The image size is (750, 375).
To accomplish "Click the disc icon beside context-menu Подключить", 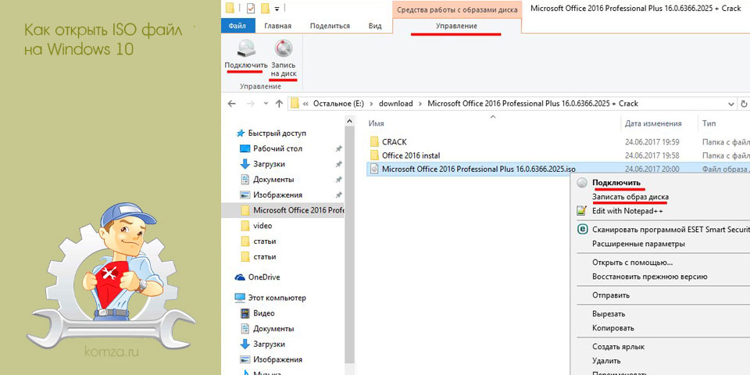I will 581,183.
